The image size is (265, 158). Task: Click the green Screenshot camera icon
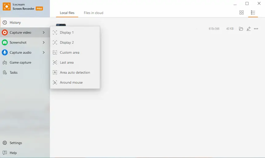5,43
